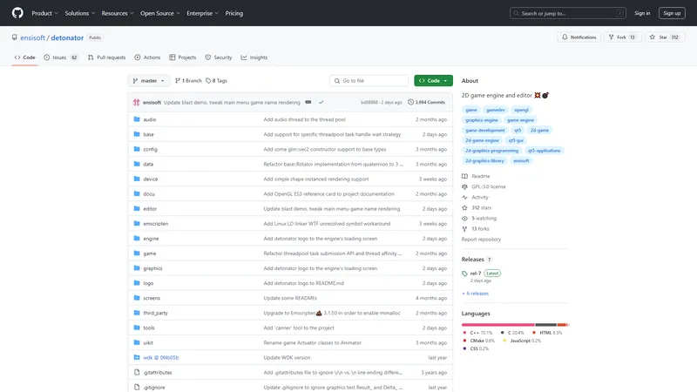The width and height of the screenshot is (697, 392).
Task: Click the editor folder icon
Action: tap(137, 208)
